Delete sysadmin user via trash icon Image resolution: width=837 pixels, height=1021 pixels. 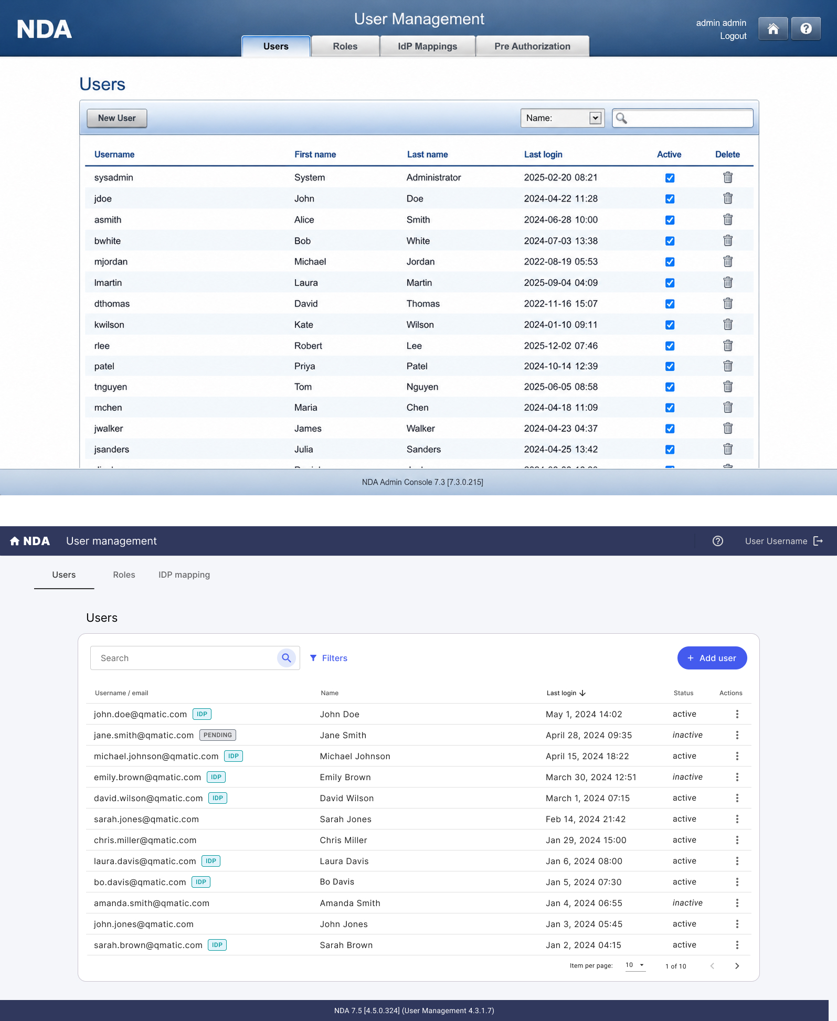click(x=728, y=177)
